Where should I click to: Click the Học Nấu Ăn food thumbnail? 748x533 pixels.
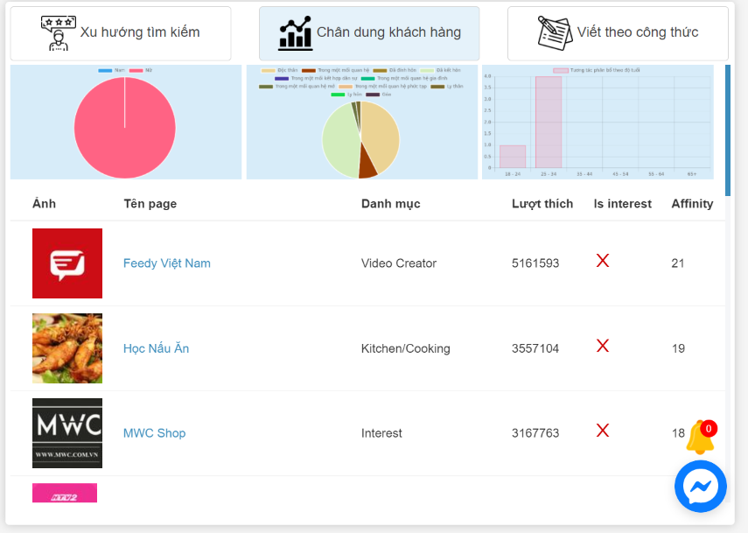click(x=67, y=348)
